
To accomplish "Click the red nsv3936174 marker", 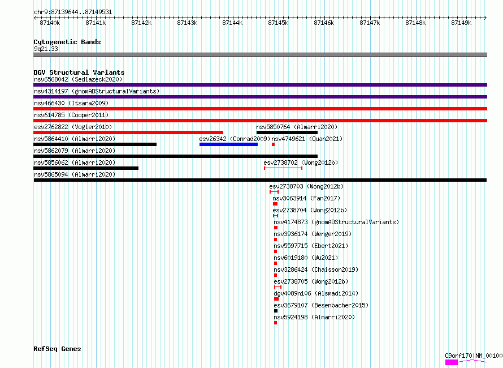I will coord(276,239).
